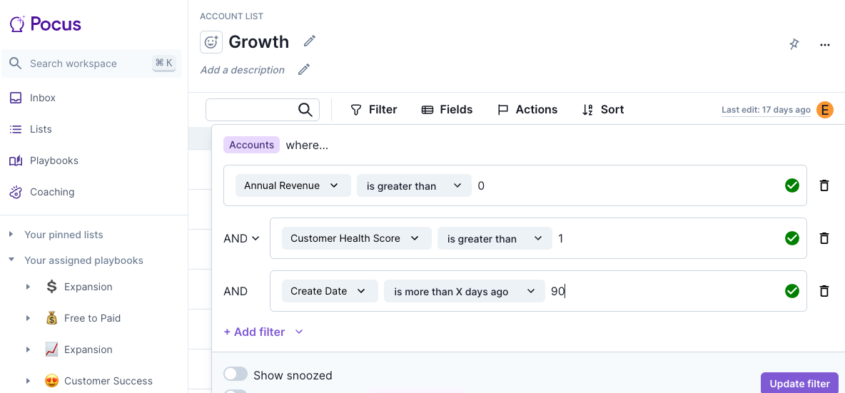Image resolution: width=845 pixels, height=393 pixels.
Task: Click the pin icon for Growth list
Action: tap(794, 44)
